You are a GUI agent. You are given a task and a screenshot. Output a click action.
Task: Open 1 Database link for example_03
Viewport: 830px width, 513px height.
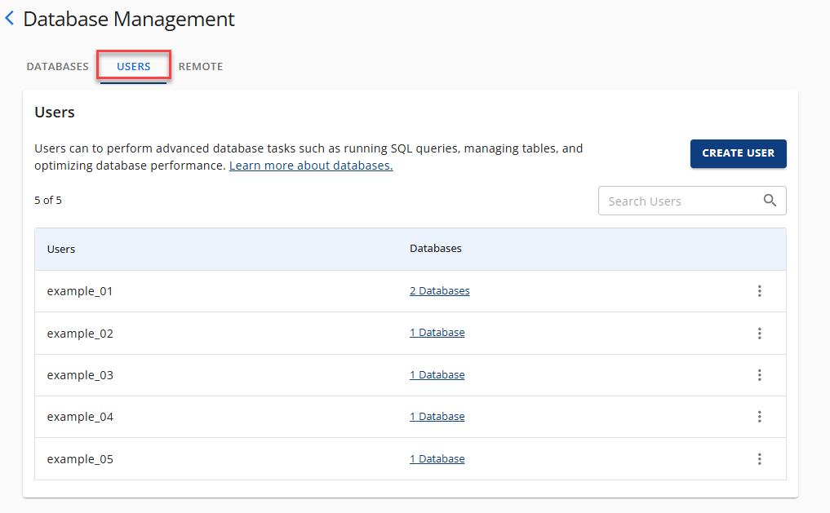437,374
